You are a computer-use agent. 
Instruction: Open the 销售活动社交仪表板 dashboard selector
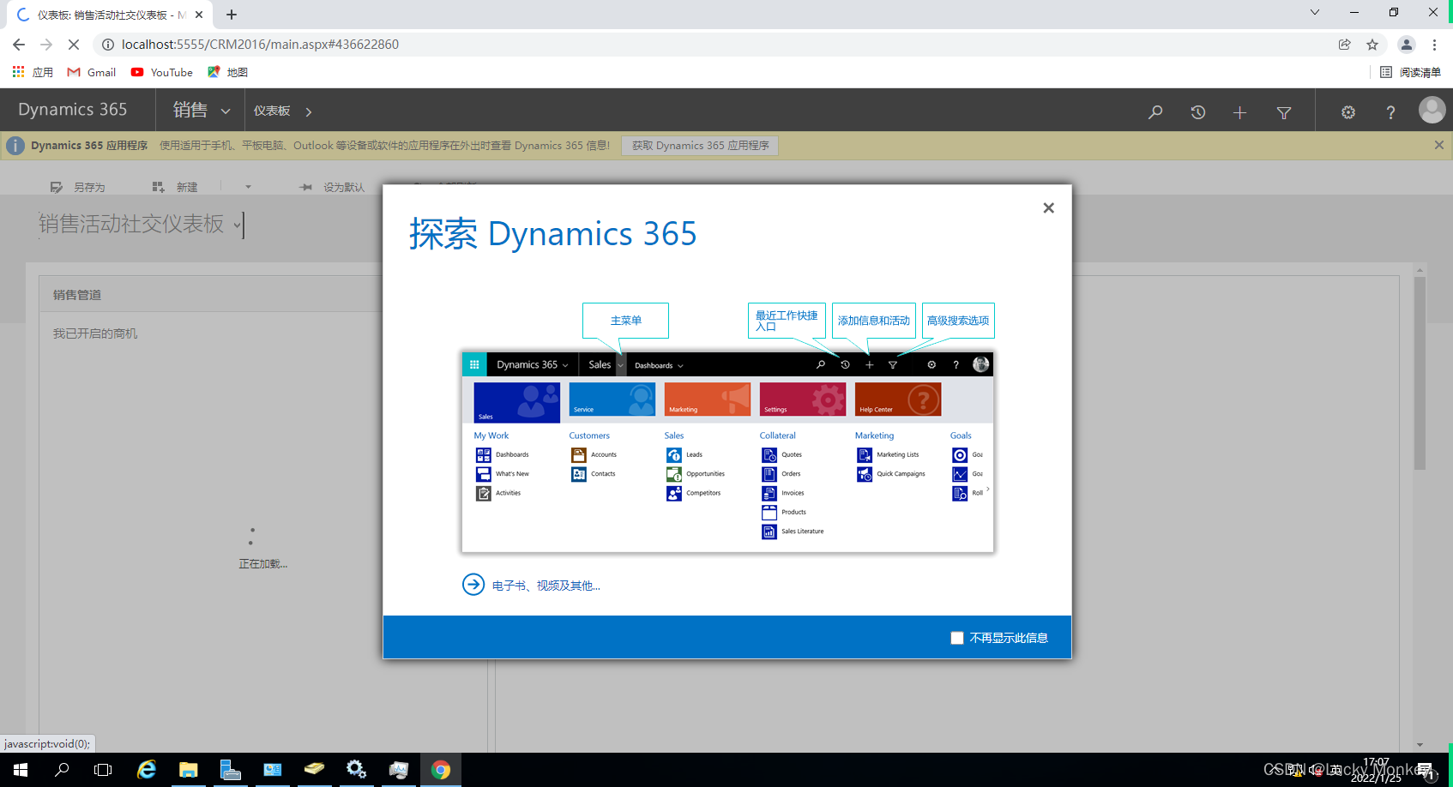[x=140, y=224]
